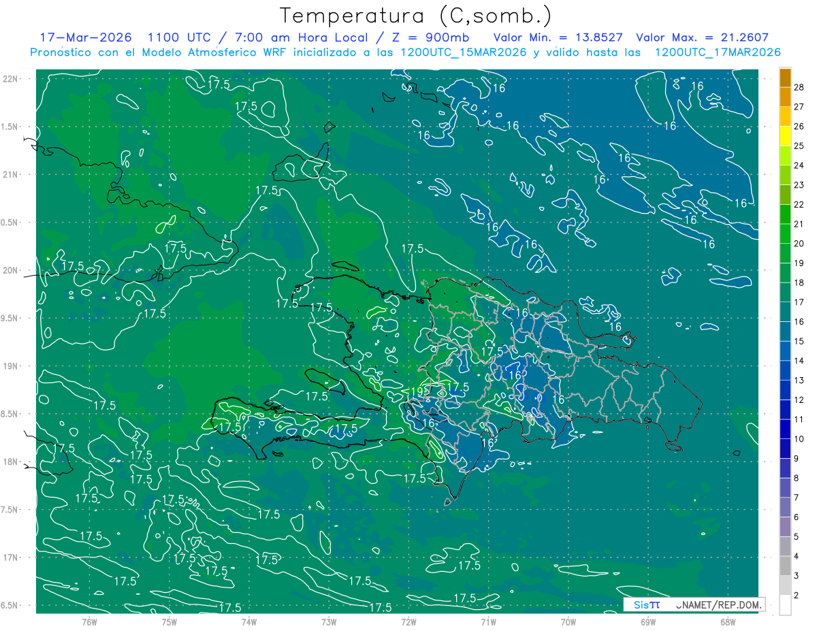Click the '9' label on the color scale

pos(797,459)
